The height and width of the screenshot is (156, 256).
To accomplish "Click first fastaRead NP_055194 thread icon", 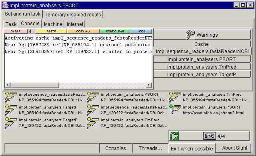I will point(11,97).
